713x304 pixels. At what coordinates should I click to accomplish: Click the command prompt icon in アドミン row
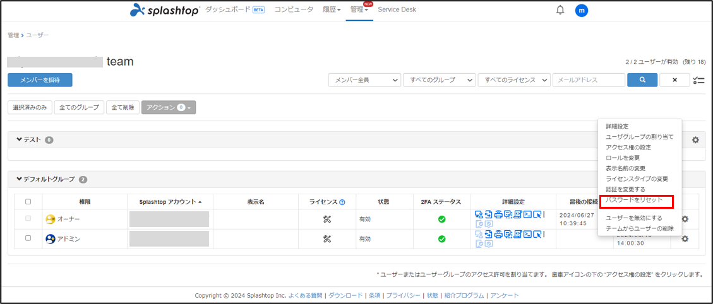point(527,235)
